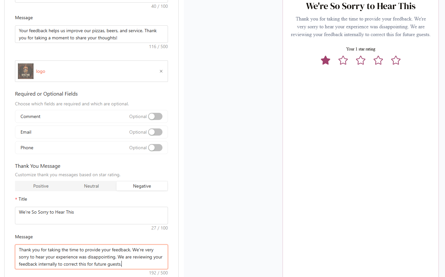Click the Your 1 star rating label
The image size is (445, 277).
click(x=360, y=49)
